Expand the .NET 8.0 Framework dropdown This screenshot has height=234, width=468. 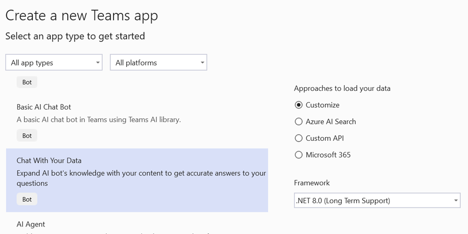377,201
